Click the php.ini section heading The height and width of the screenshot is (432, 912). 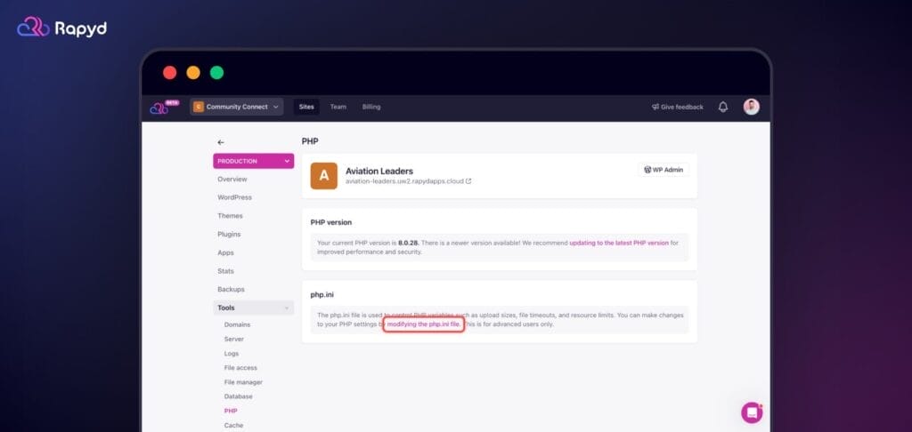point(322,295)
